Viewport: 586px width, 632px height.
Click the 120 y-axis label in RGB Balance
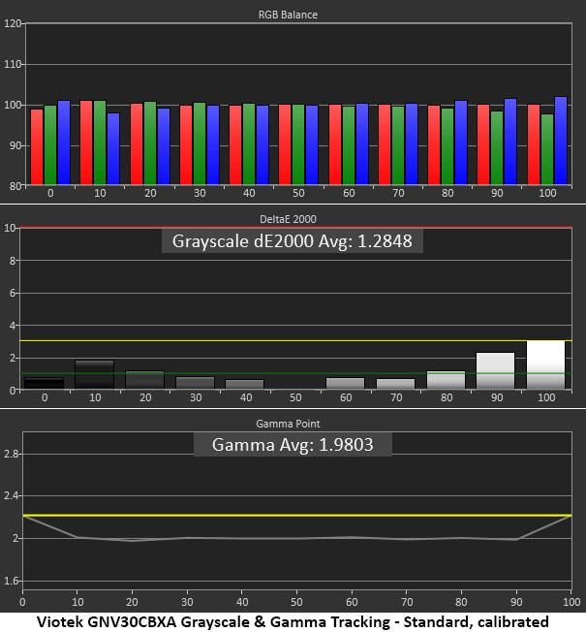tap(12, 23)
